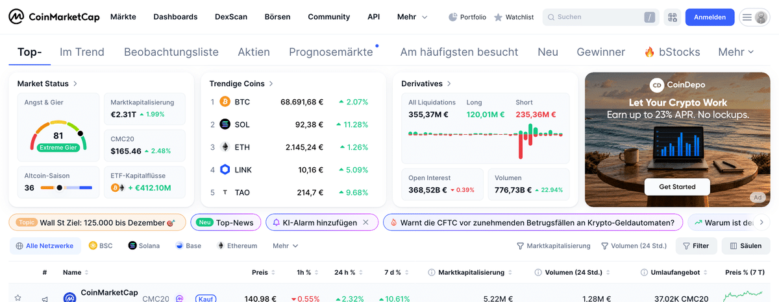Viewport: 779px width, 302px height.
Task: Open the Dashboards menu
Action: tap(175, 17)
